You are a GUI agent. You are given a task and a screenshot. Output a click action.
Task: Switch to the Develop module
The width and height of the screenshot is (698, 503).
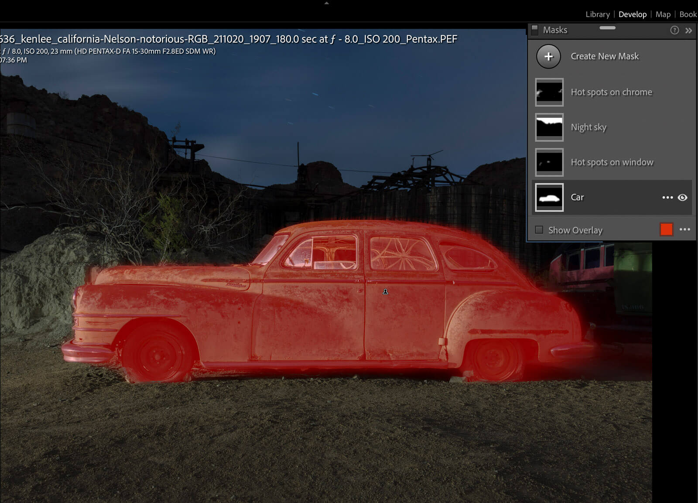tap(632, 14)
